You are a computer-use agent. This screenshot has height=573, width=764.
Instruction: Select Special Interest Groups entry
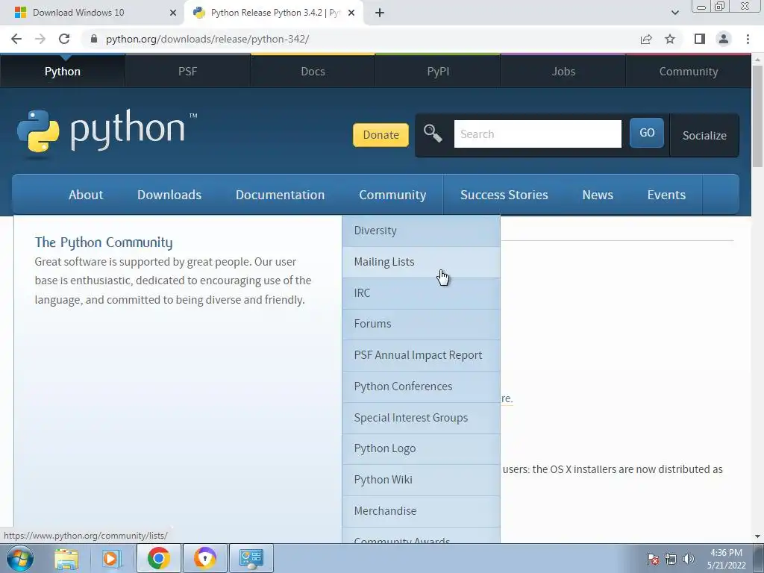(421, 418)
